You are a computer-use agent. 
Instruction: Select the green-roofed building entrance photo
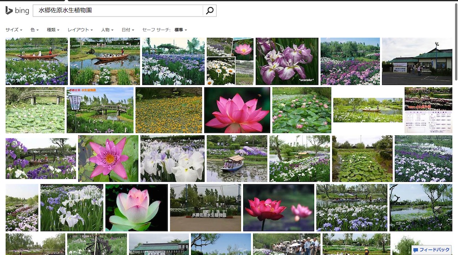[x=417, y=61]
